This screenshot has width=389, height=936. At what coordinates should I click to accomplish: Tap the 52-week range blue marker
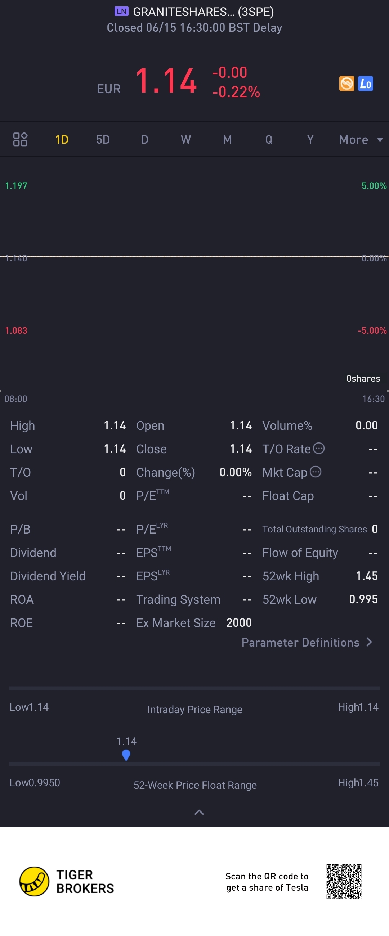pos(126,755)
